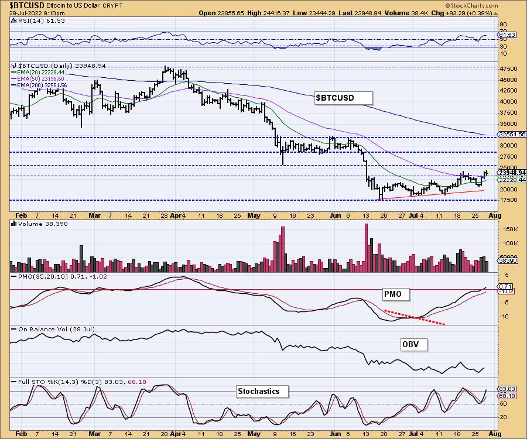Click the Volume 38,390 legend label
Screen dimensions: 527x439
pos(43,224)
